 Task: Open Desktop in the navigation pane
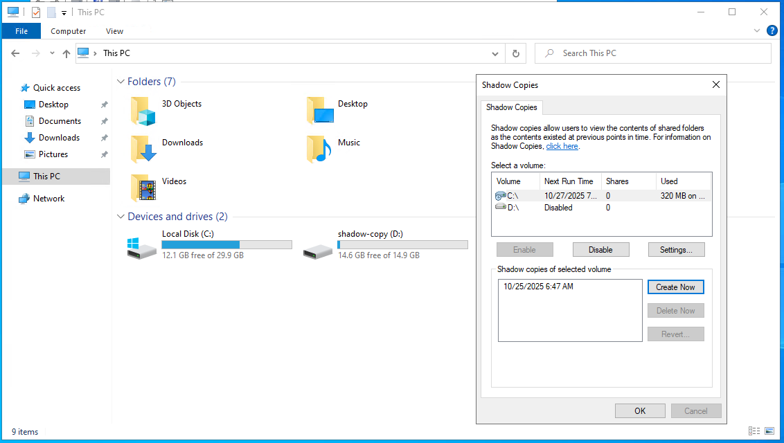(53, 105)
